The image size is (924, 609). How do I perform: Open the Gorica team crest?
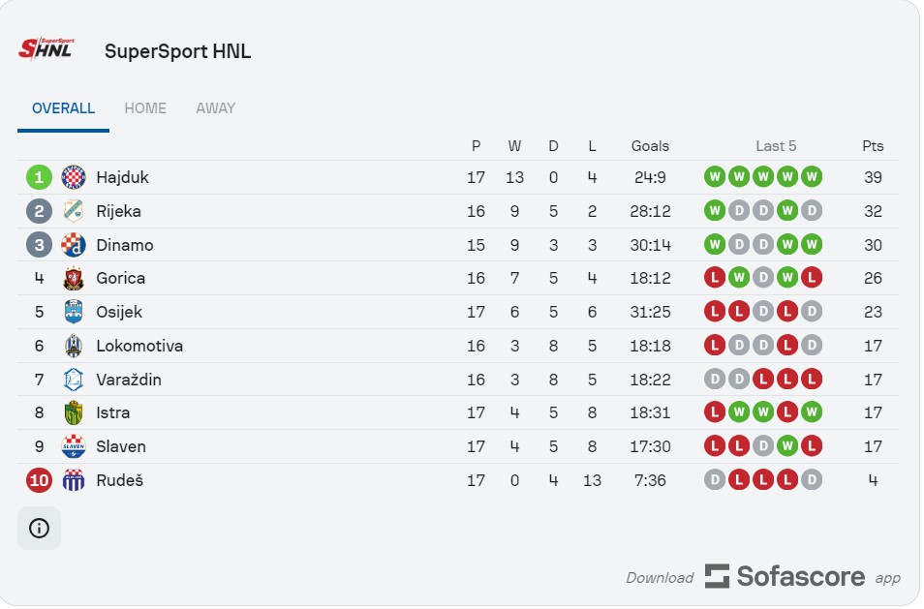coord(74,279)
